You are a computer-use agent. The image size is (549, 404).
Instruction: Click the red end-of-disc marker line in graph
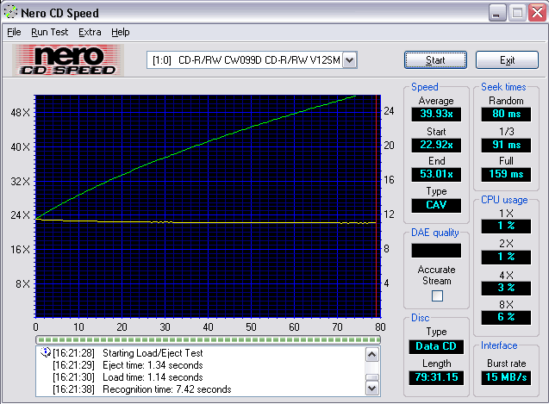pos(376,206)
